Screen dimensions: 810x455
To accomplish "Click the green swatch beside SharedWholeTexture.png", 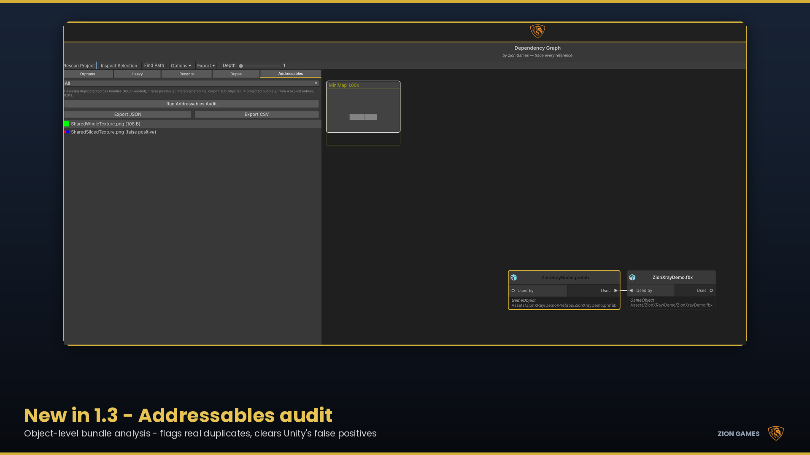I will coord(67,124).
